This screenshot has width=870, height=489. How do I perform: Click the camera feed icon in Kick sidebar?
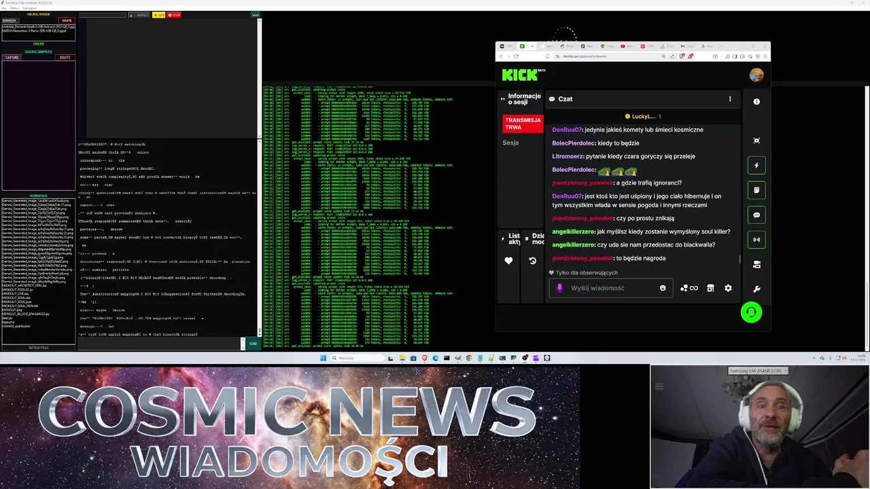point(756,264)
